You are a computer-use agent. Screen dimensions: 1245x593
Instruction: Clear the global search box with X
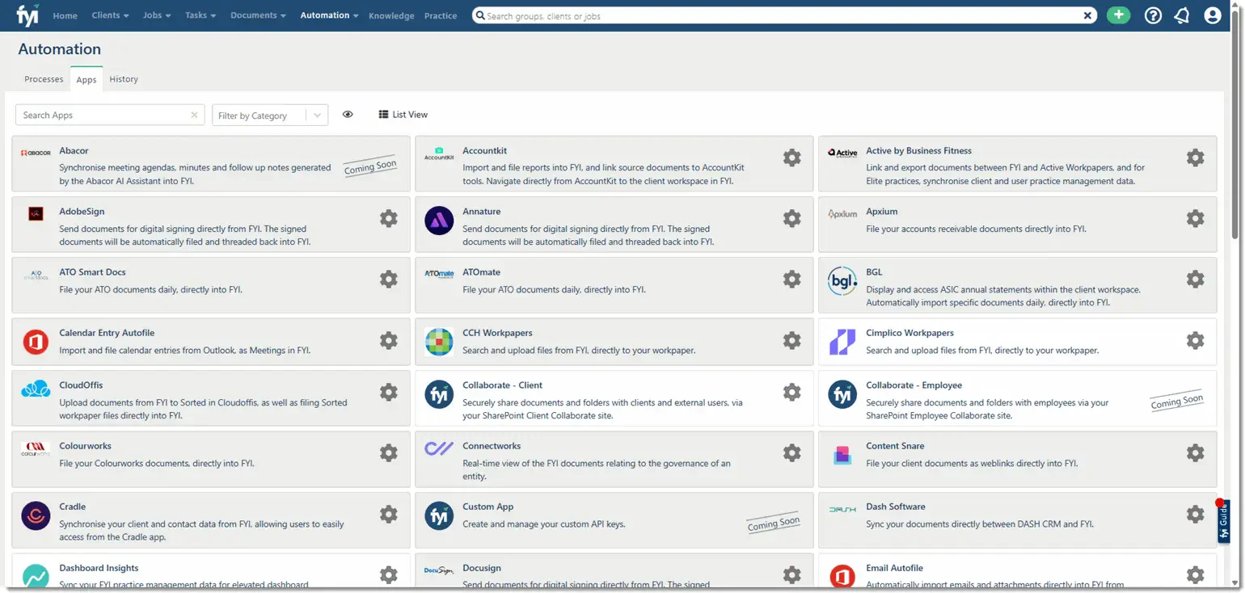click(1088, 15)
